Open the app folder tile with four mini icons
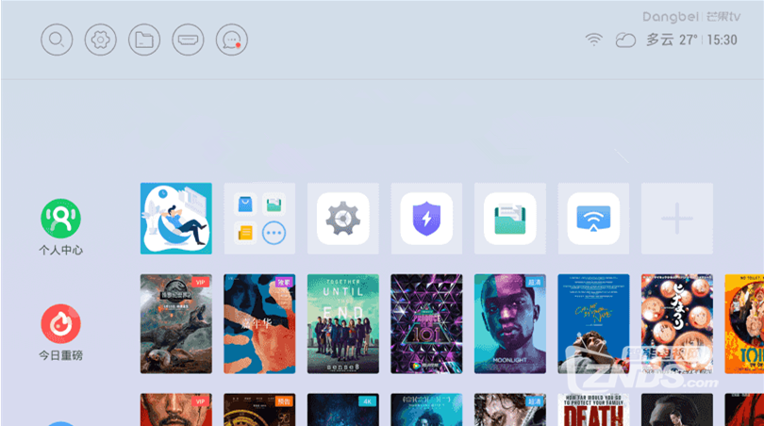This screenshot has width=764, height=426. pos(259,219)
